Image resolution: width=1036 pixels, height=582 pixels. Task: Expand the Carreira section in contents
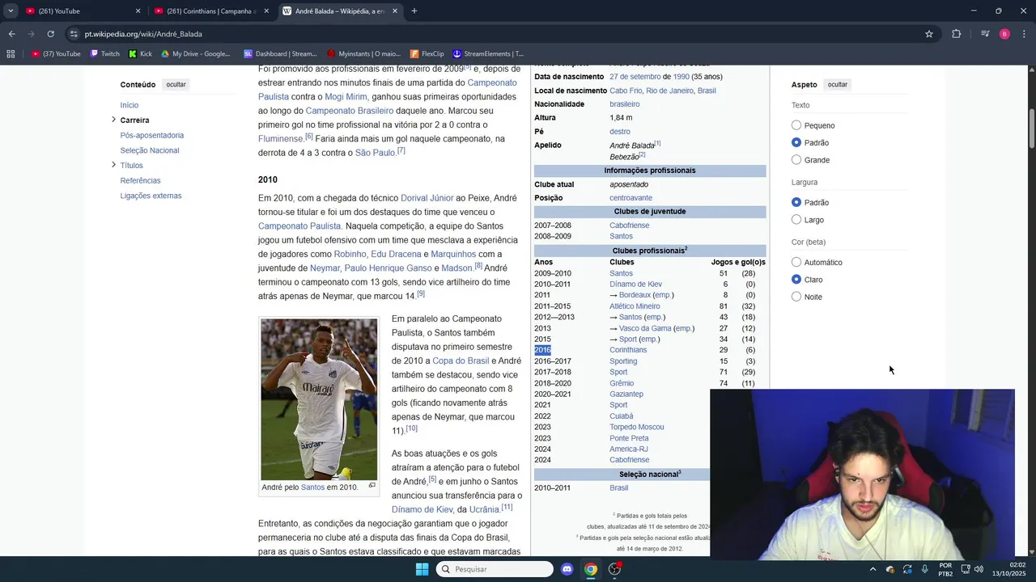(114, 120)
